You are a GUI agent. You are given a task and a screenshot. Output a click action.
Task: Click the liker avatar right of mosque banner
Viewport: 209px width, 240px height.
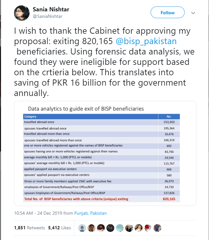[x=129, y=228]
